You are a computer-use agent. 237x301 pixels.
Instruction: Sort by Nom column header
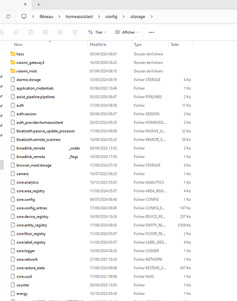pyautogui.click(x=18, y=45)
